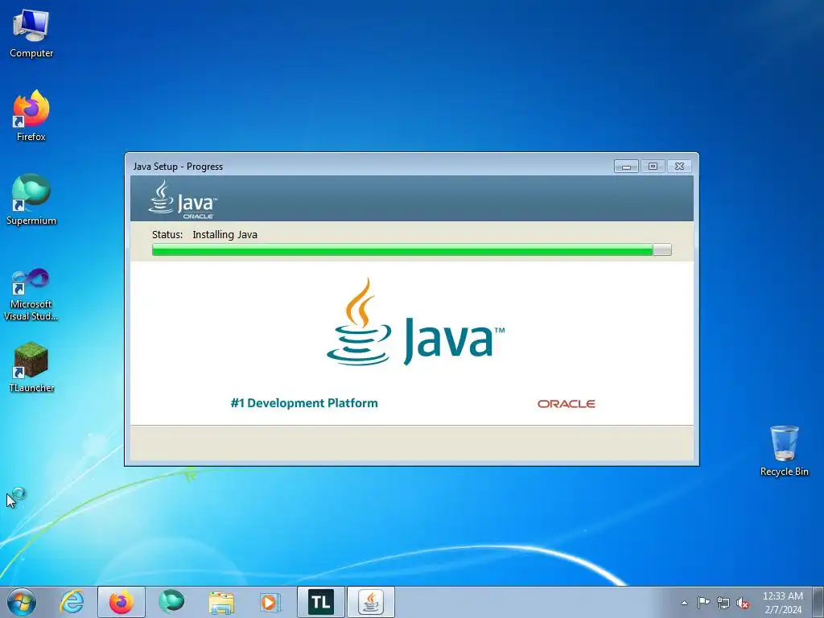Click the large Java logo in the installer
The image size is (824, 618).
(415, 323)
